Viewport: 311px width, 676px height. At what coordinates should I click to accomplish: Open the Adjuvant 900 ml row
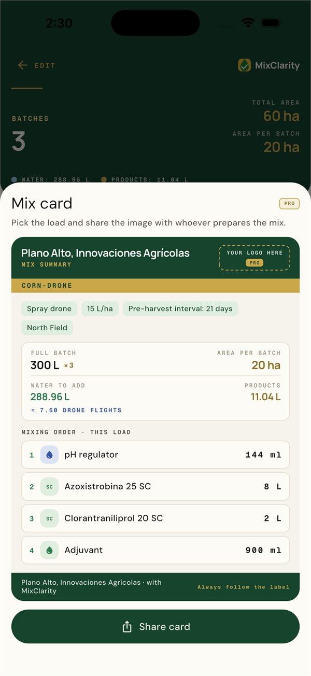coord(155,550)
